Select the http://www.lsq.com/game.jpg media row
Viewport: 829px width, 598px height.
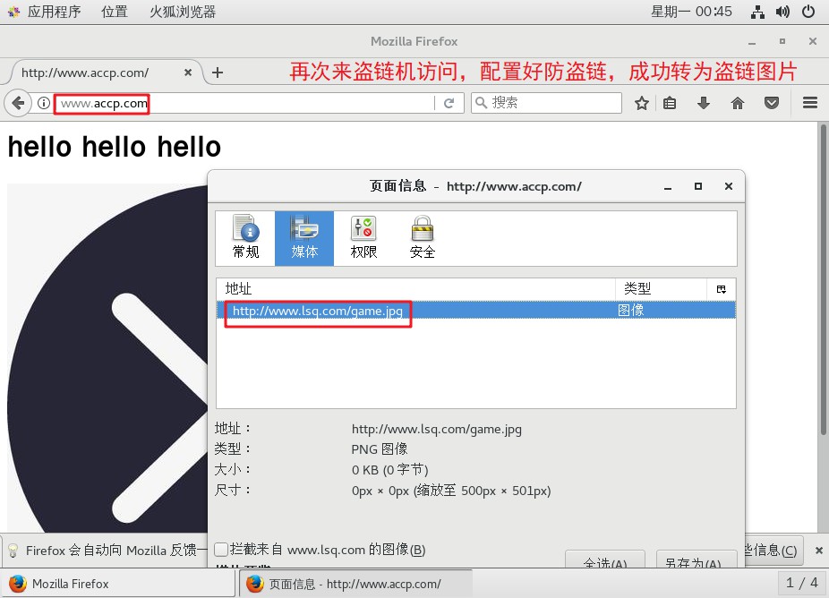pos(476,311)
